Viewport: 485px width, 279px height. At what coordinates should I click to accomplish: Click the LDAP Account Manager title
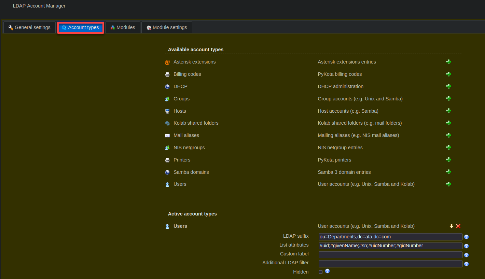pos(39,6)
